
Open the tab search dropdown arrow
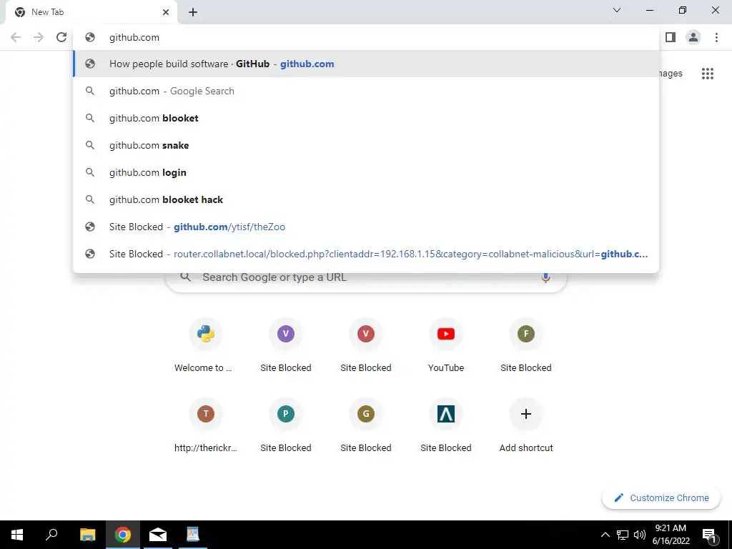617,10
